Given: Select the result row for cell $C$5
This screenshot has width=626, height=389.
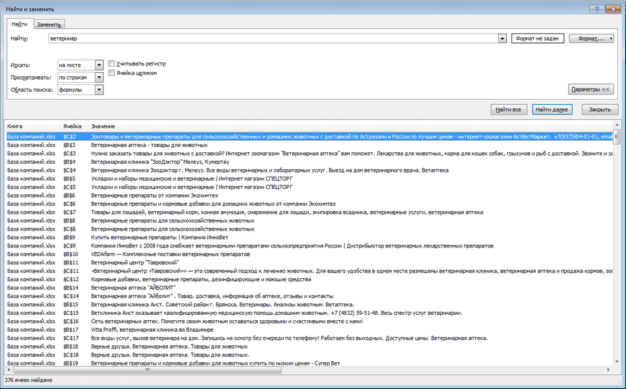Looking at the screenshot, I should click(309, 187).
